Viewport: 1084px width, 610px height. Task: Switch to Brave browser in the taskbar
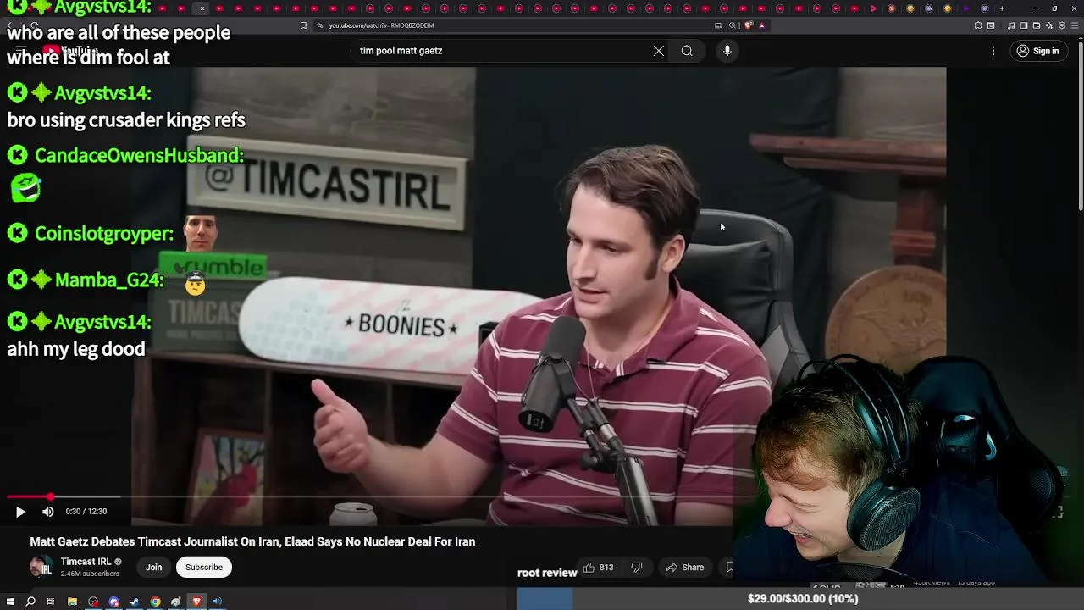[196, 602]
